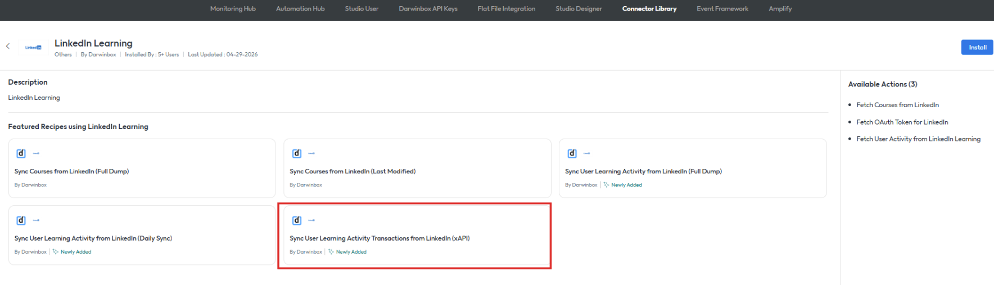Click Last Updated : 04-29-2026 text
The image size is (994, 285).
(x=223, y=54)
